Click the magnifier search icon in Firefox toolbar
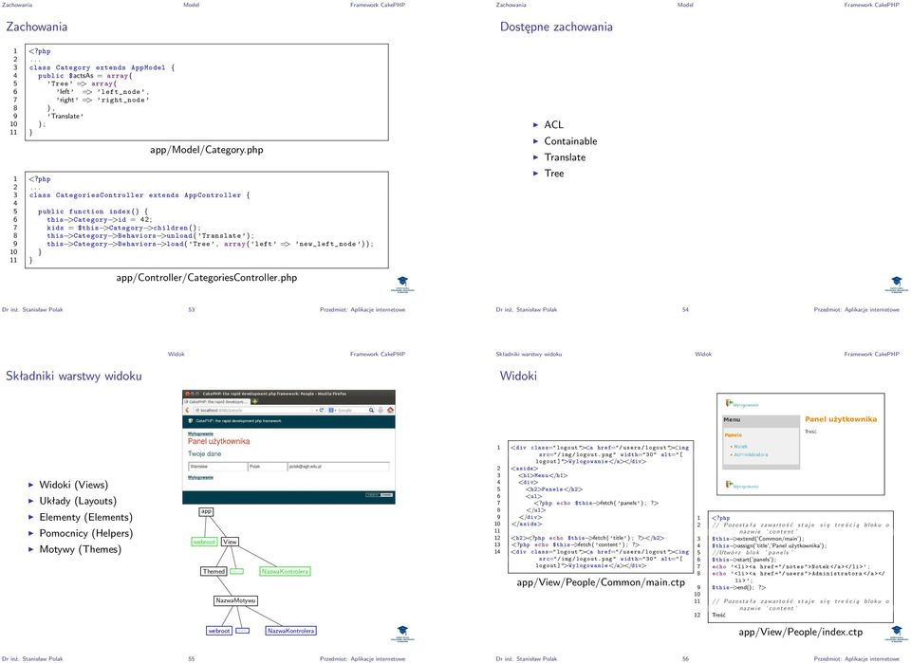 tap(371, 410)
